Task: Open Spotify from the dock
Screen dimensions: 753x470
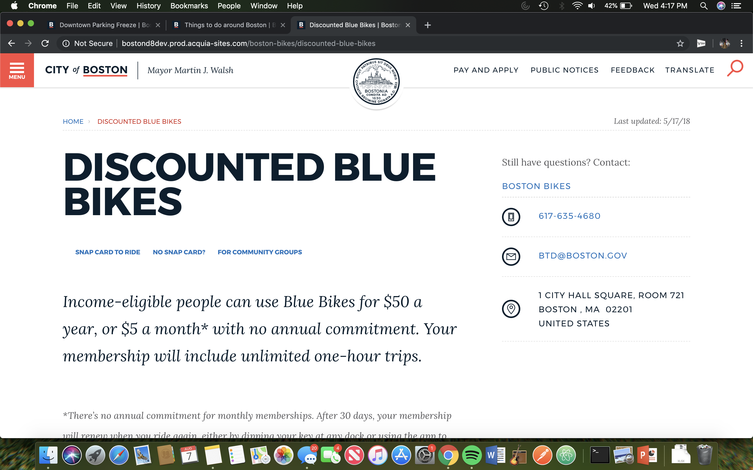Action: pos(472,455)
